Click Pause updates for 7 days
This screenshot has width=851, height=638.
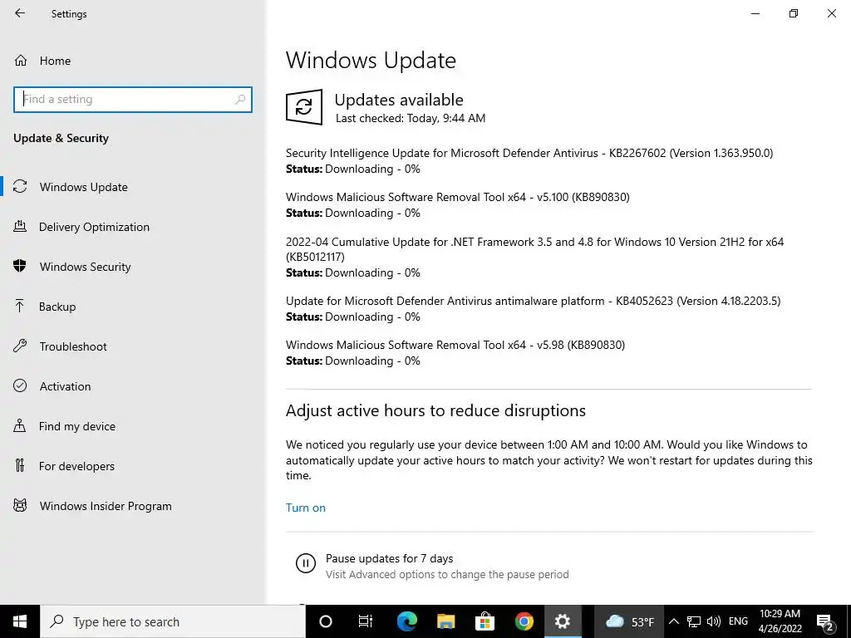pos(389,558)
